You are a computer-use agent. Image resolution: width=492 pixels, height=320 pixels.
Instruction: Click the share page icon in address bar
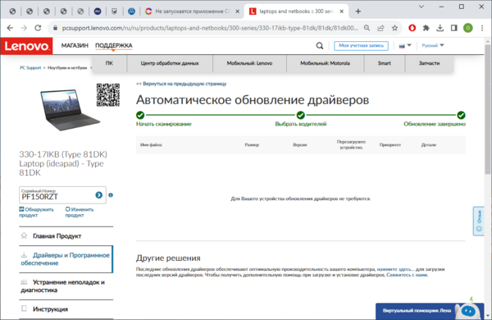coord(380,28)
